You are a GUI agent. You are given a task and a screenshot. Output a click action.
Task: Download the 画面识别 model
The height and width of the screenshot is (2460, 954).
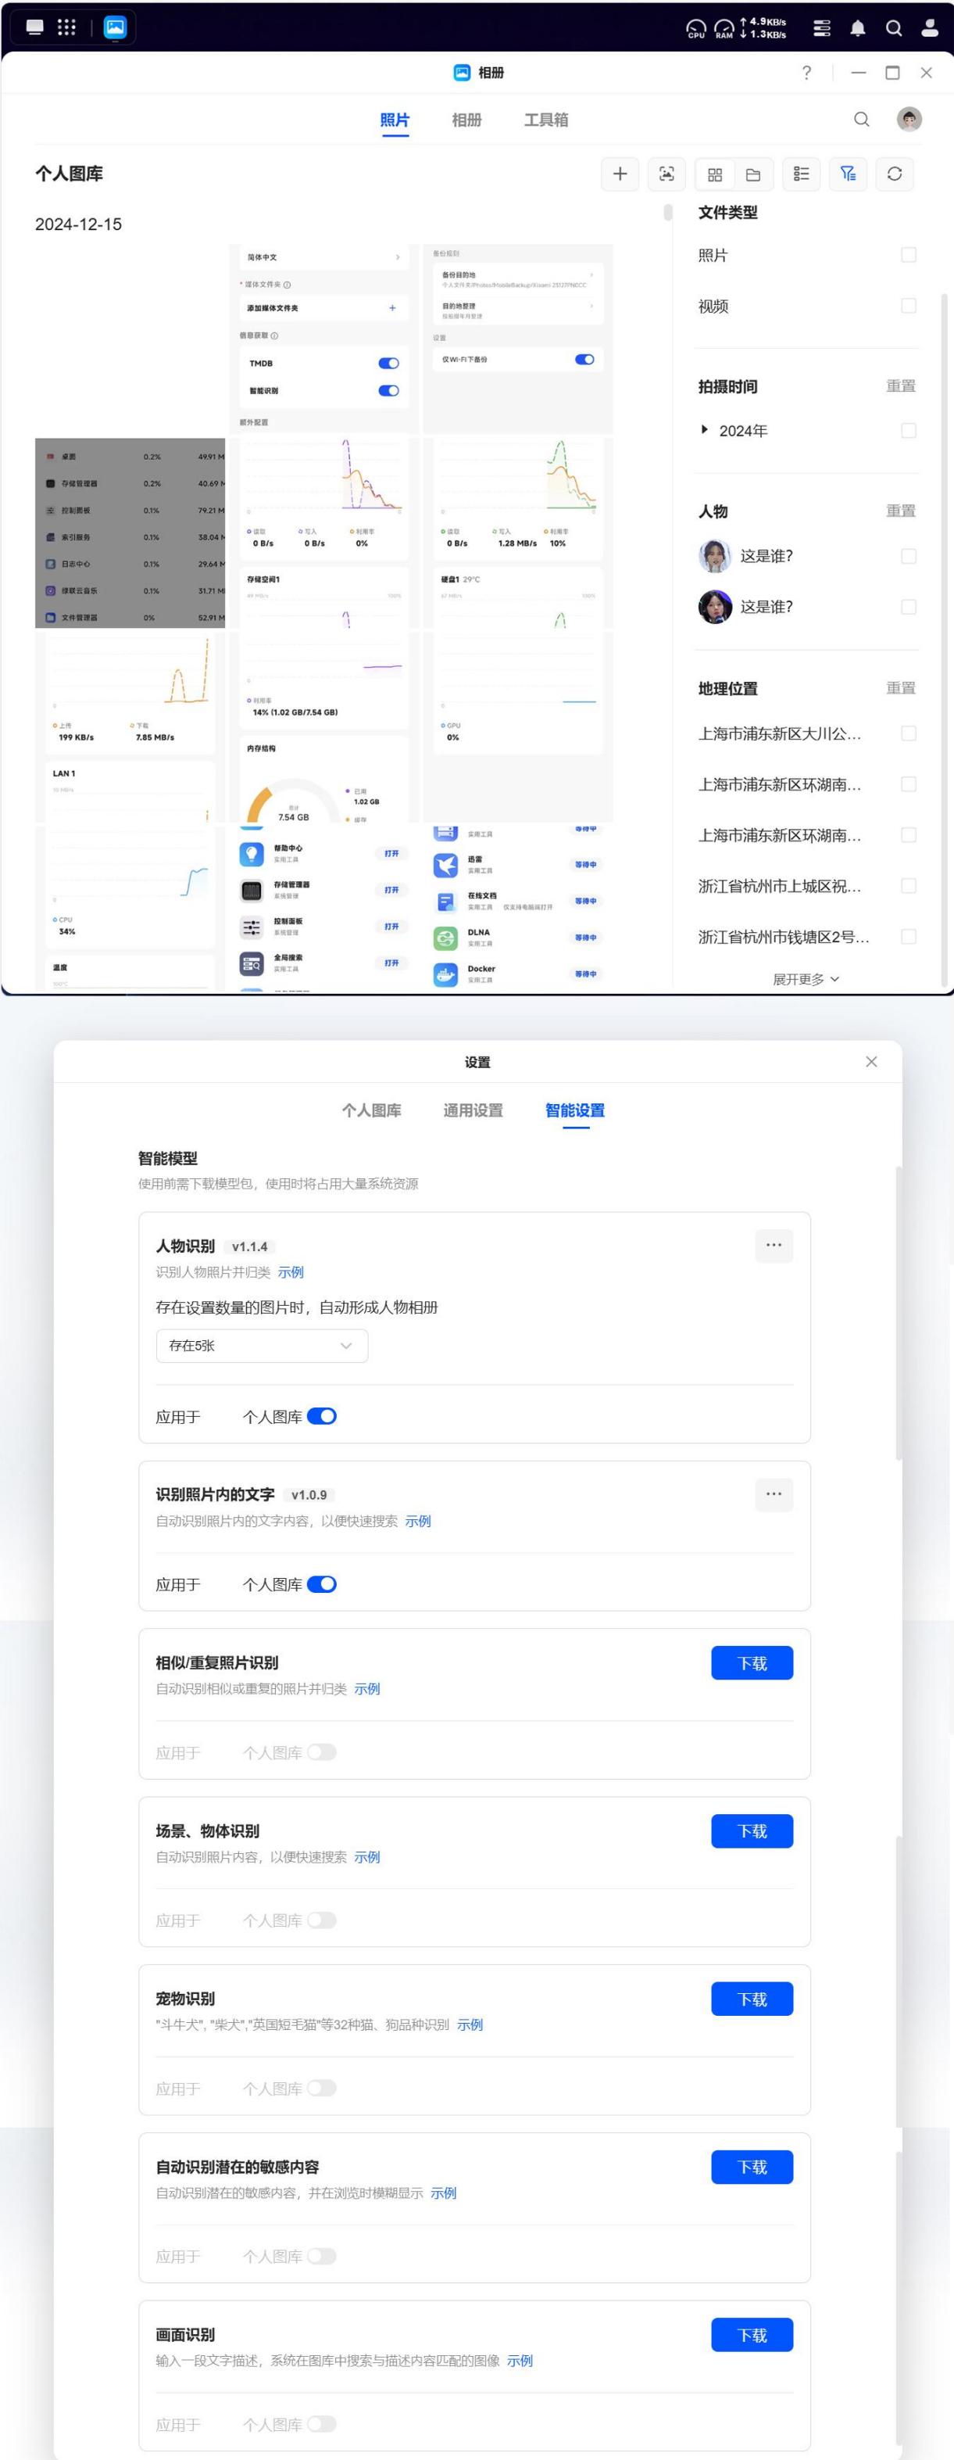[x=752, y=2336]
